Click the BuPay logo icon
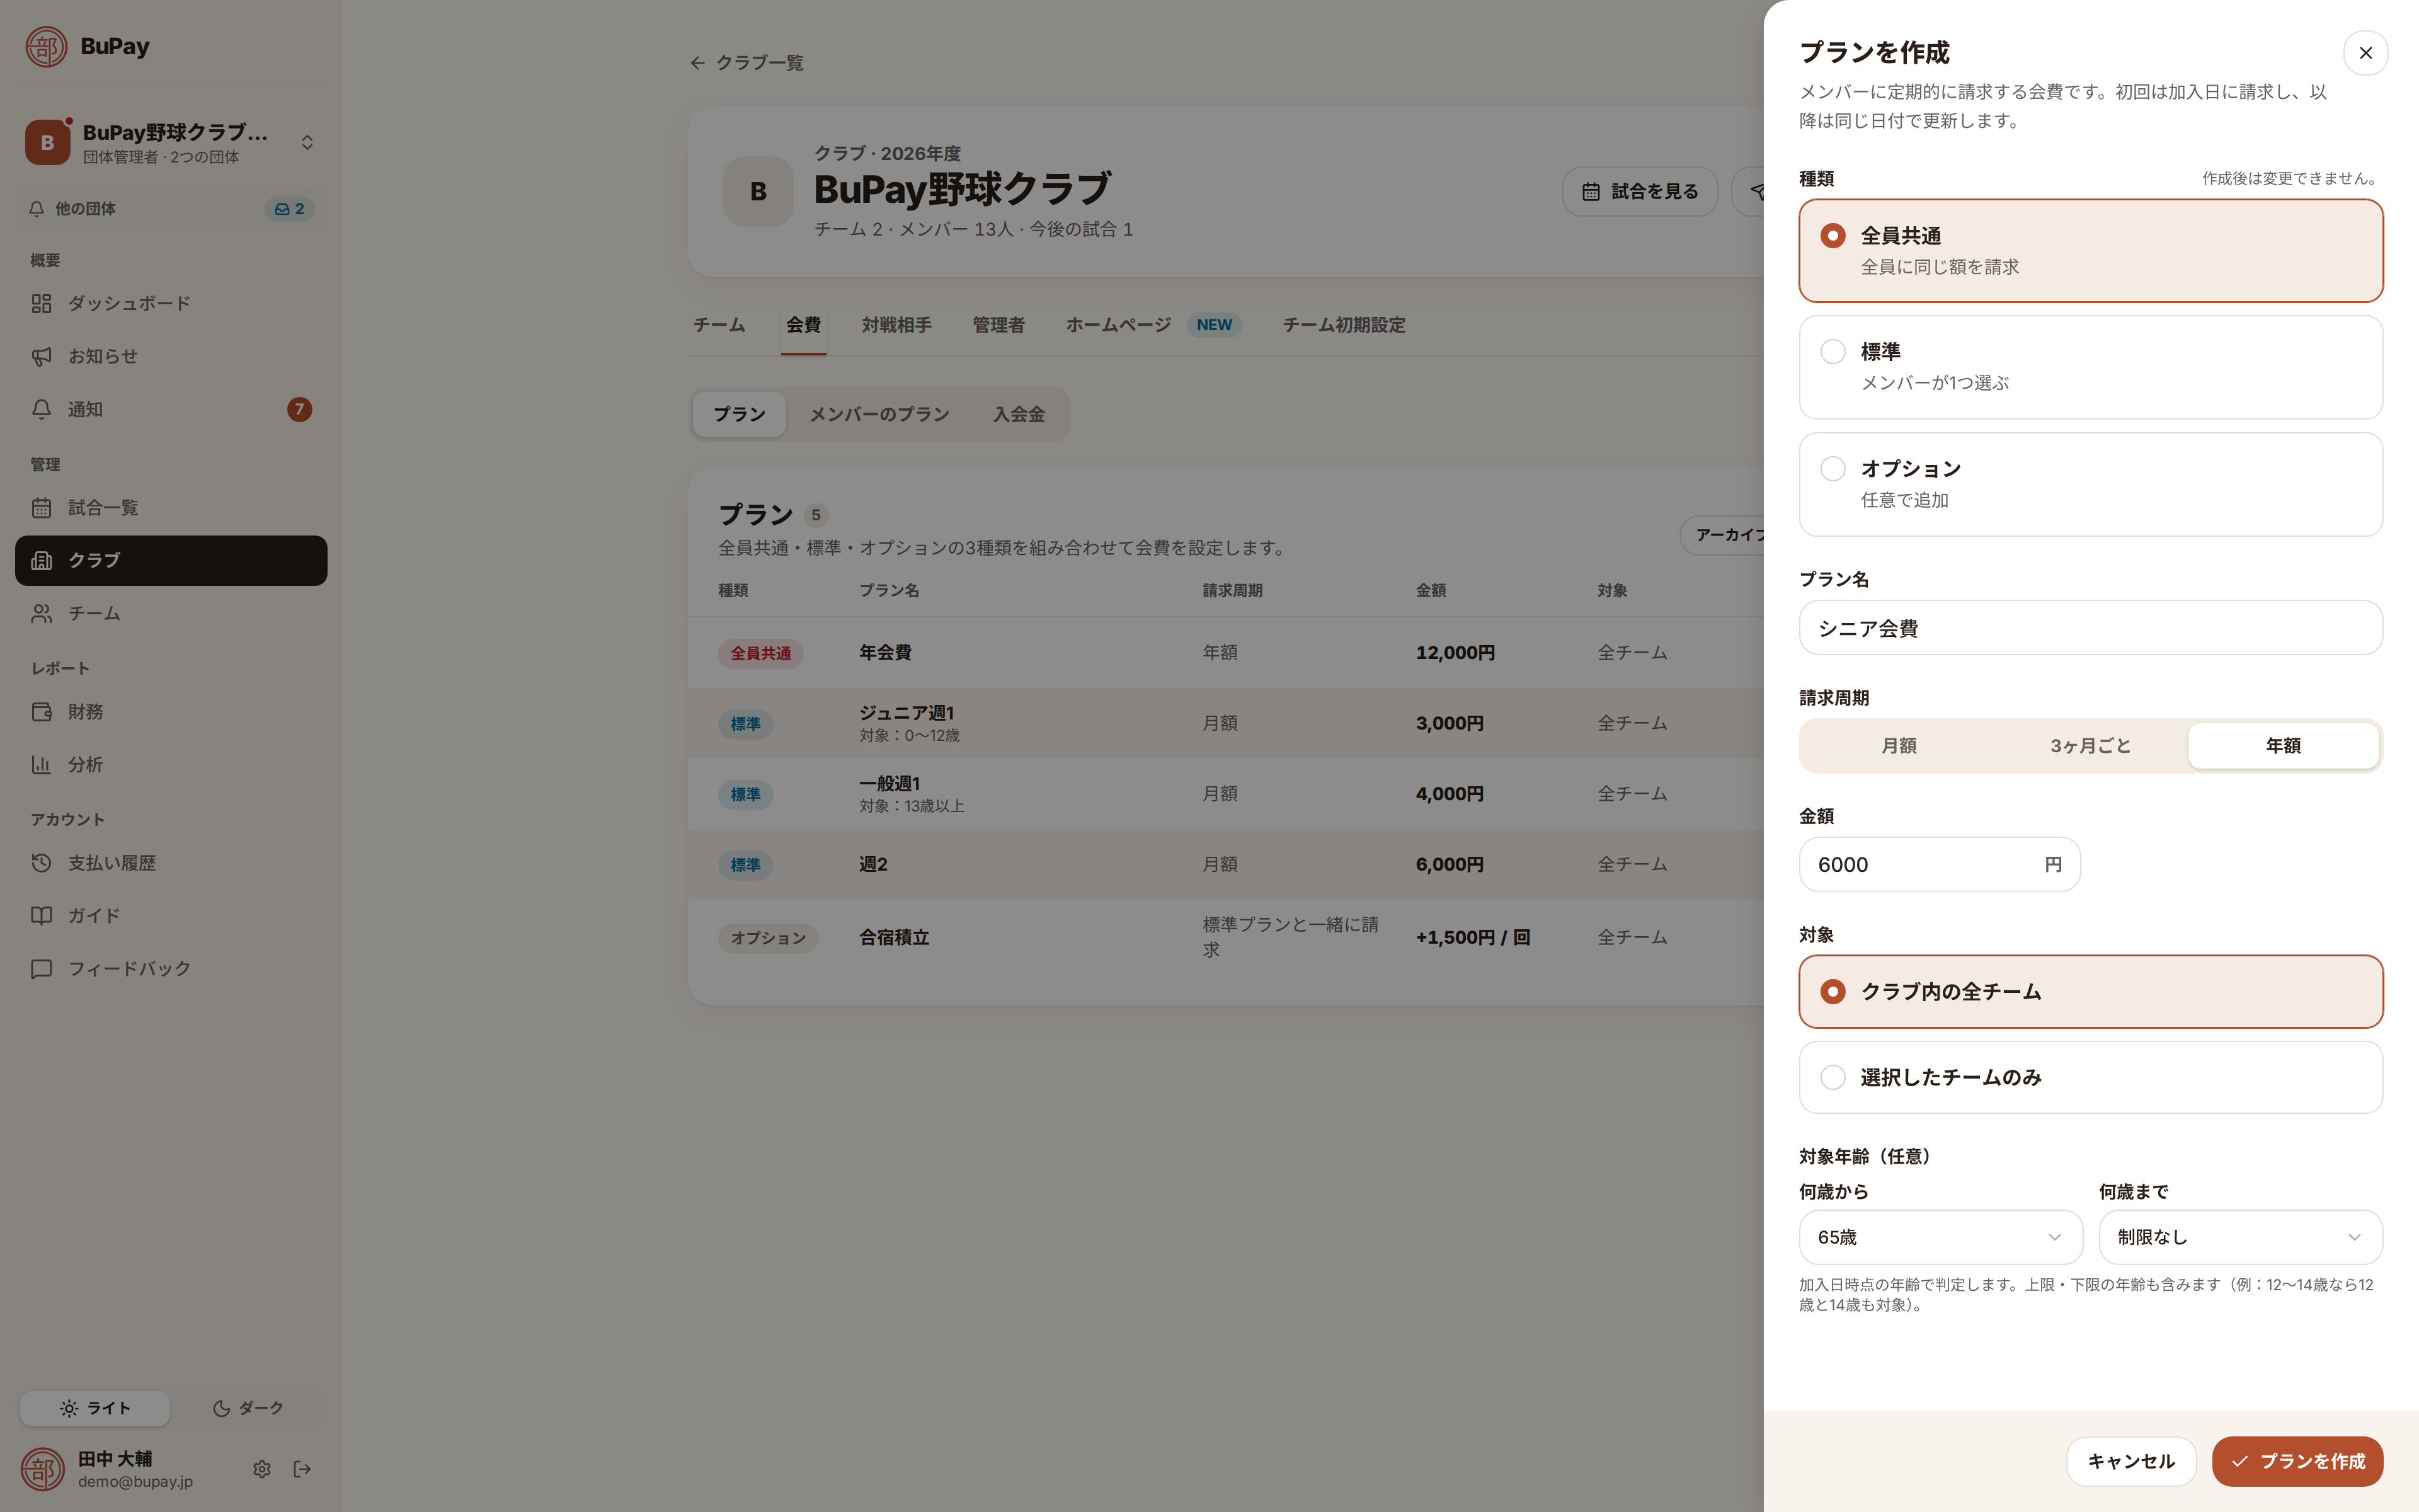The image size is (2419, 1512). 46,47
